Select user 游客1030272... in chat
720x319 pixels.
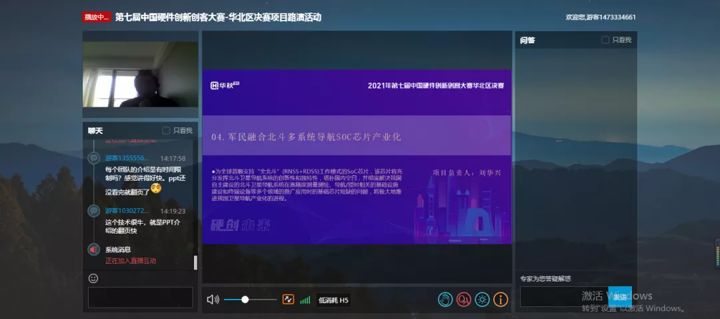127,211
